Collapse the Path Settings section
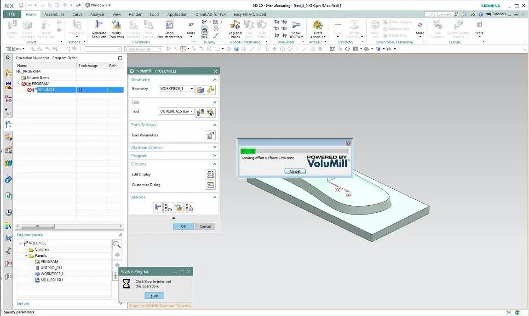This screenshot has height=316, width=529. coord(214,124)
